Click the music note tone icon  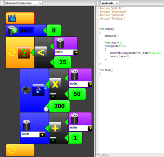click(38, 90)
